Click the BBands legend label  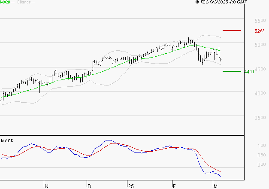pos(24,2)
